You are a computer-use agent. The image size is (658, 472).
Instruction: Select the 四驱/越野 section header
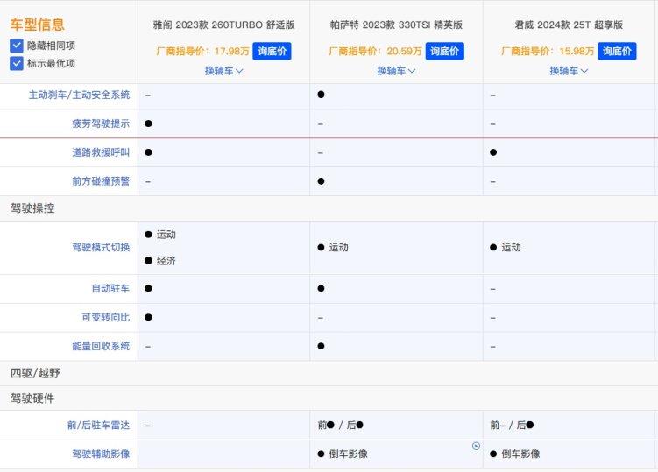coord(35,373)
